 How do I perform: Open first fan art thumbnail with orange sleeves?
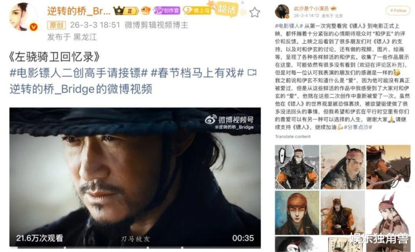297,167
